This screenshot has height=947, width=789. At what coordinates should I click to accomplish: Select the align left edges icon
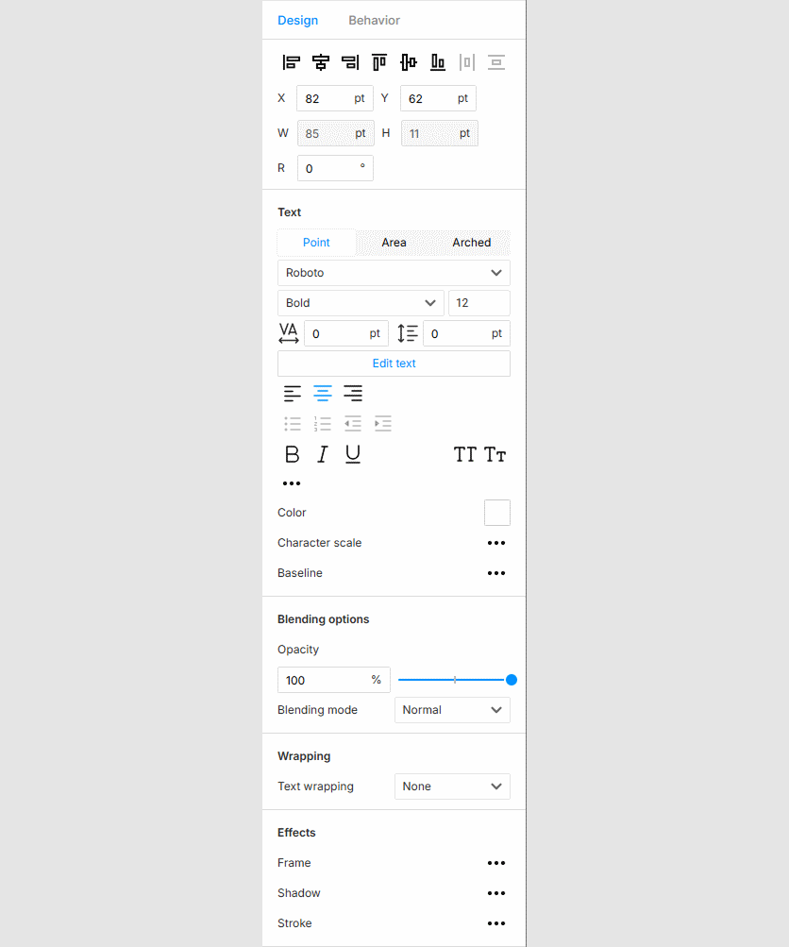[x=291, y=61]
